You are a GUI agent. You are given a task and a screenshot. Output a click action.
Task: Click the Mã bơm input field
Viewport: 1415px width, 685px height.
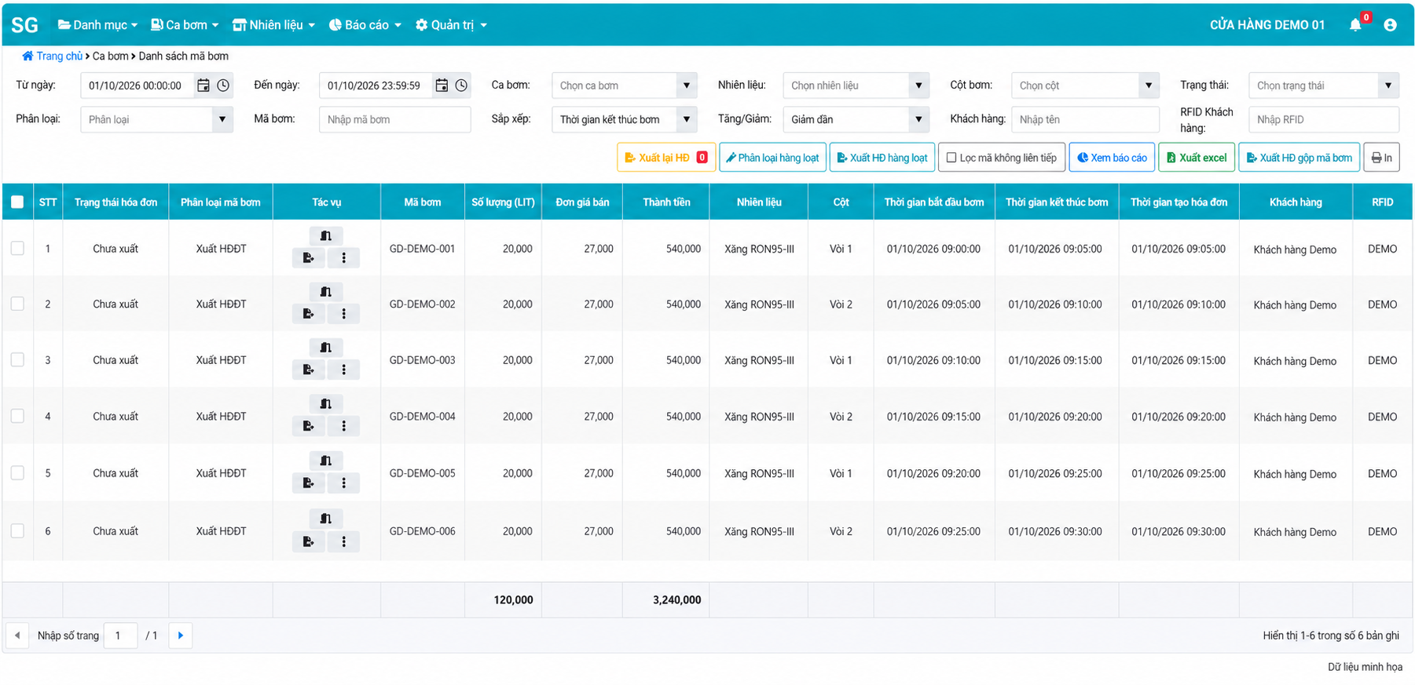394,119
